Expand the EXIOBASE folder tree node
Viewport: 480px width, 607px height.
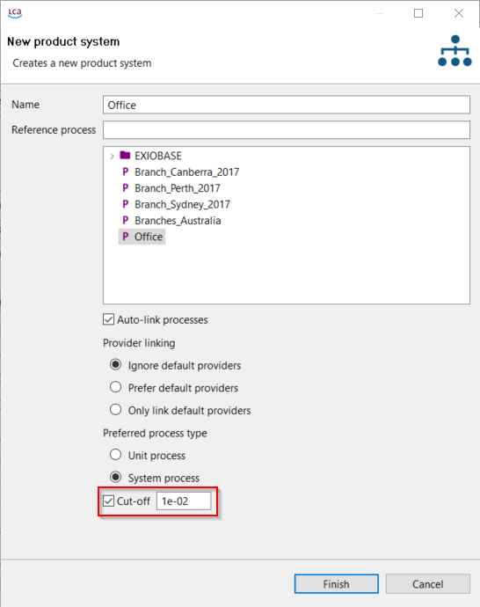coord(112,156)
